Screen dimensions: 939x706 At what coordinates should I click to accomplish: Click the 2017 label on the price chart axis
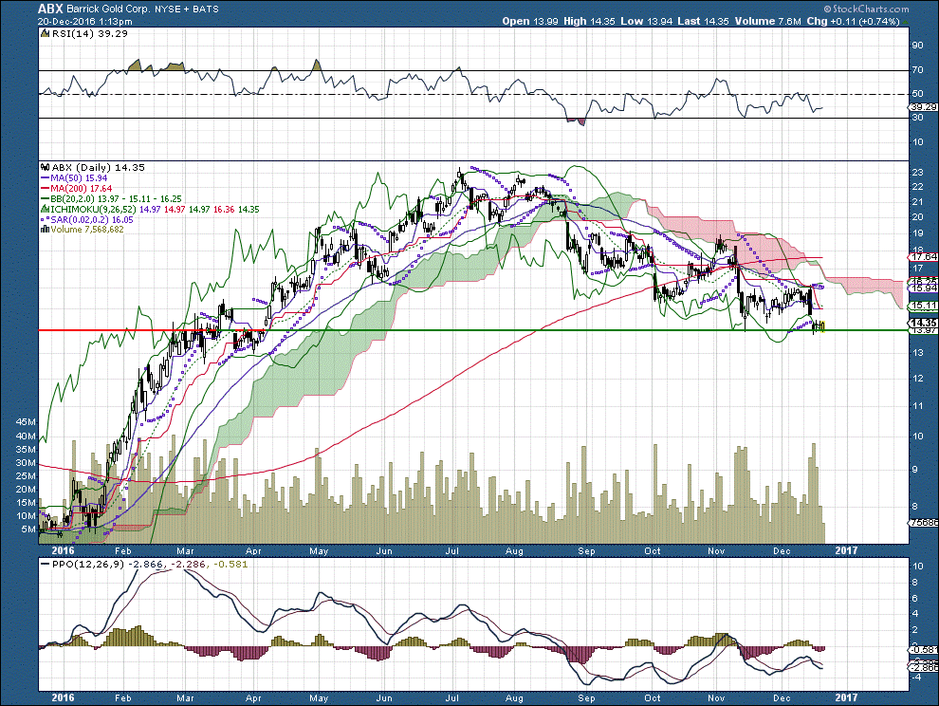tap(846, 550)
